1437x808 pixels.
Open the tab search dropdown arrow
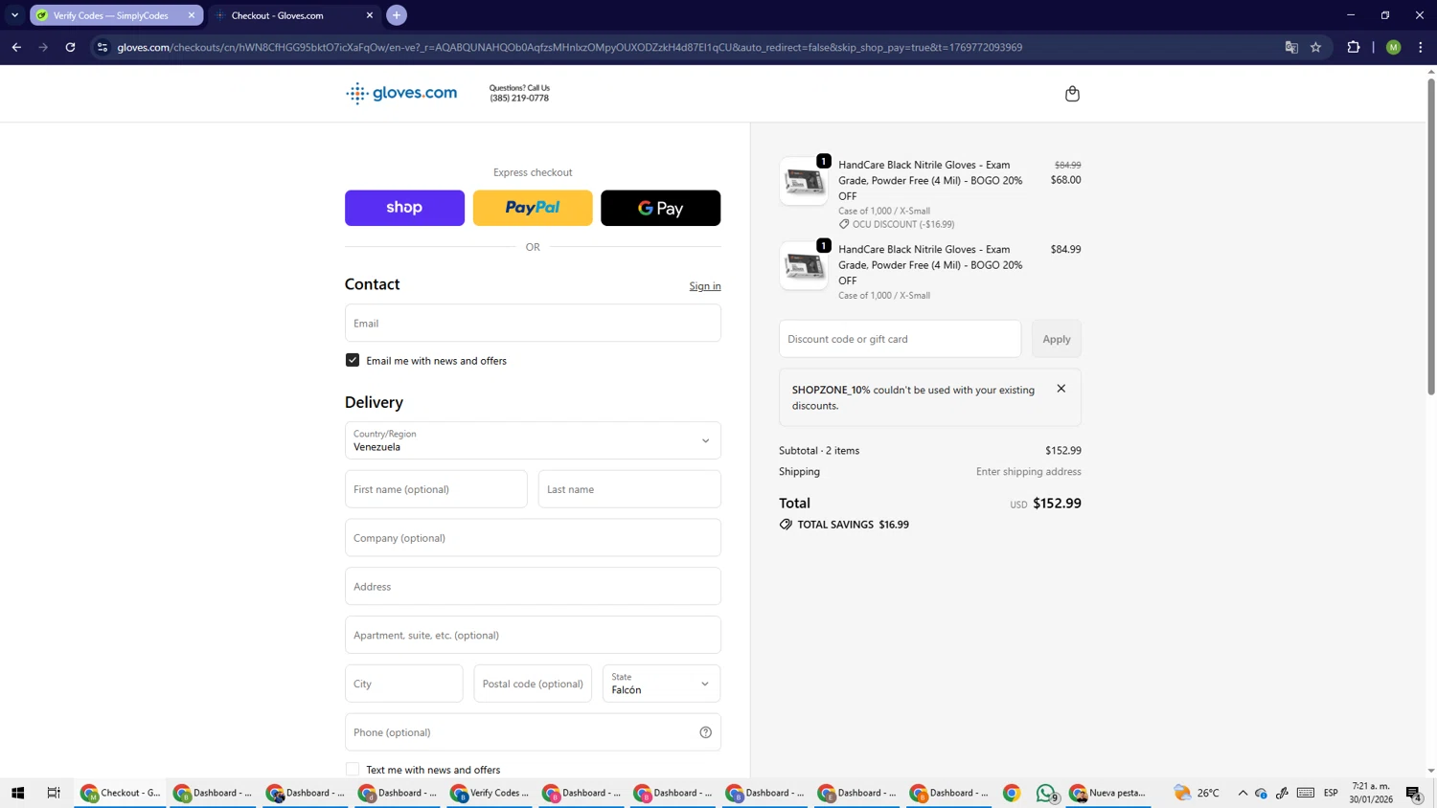click(14, 15)
